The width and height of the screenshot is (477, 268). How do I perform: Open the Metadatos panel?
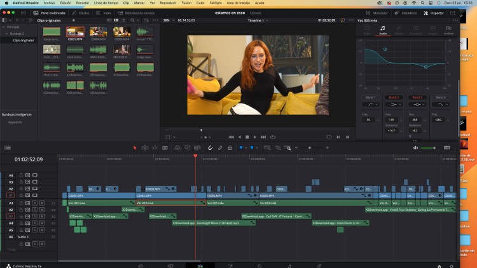(x=406, y=13)
